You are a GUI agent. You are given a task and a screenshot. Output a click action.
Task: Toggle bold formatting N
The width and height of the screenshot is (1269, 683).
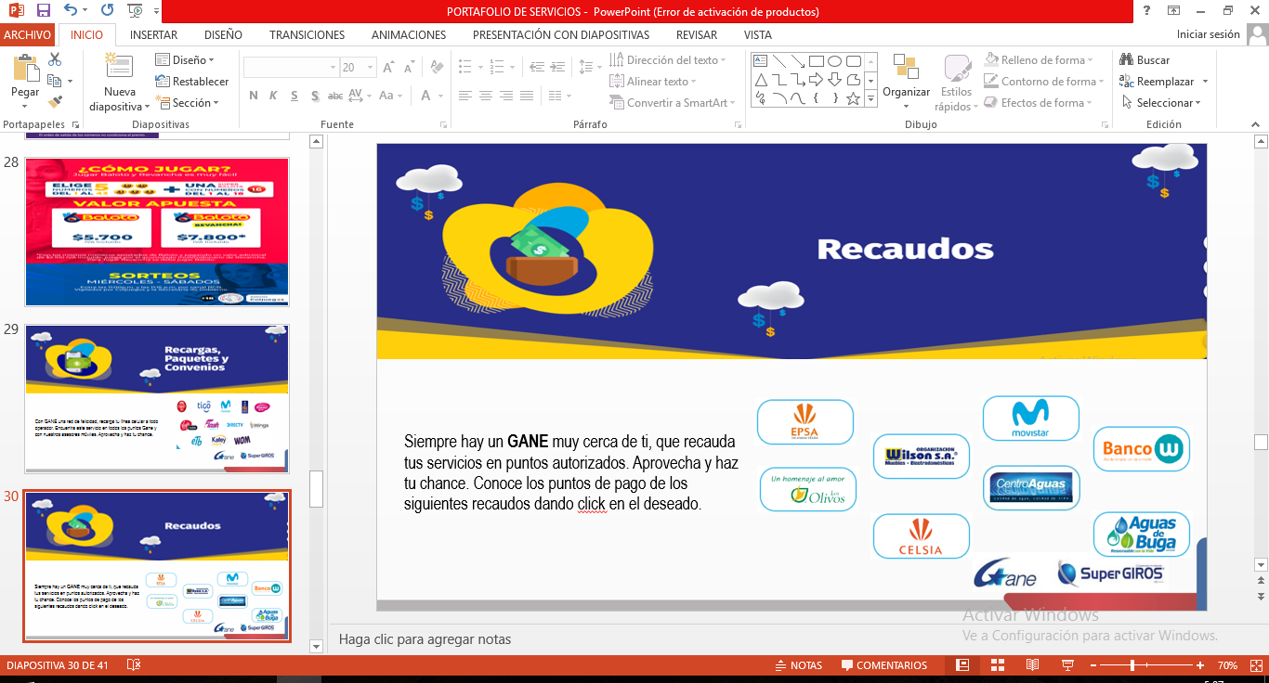click(252, 96)
